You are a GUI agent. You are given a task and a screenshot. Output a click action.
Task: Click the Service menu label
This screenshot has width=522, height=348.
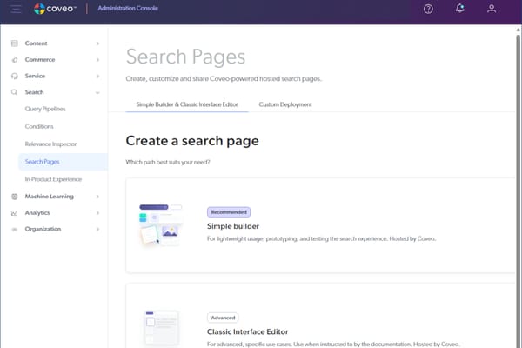coord(35,76)
